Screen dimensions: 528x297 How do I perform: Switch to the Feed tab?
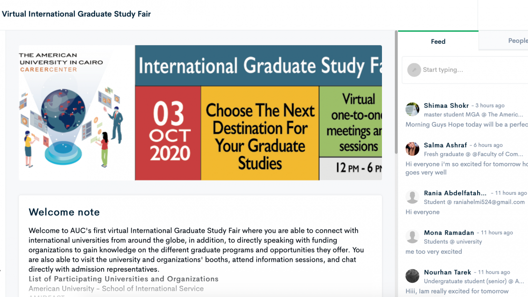click(x=438, y=41)
